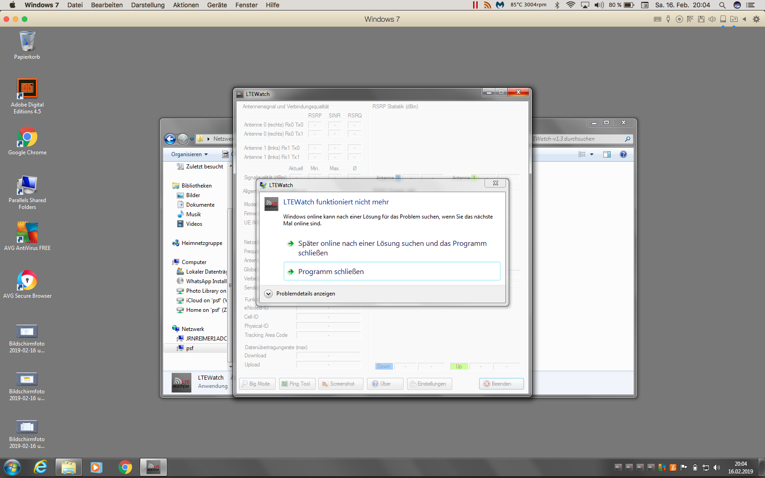Choose Später online nach einer Lösung suchen

click(392, 248)
